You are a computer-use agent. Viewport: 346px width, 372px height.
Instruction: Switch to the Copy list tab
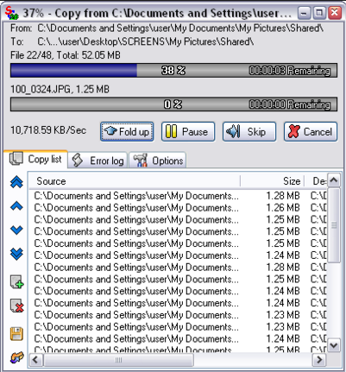(x=36, y=159)
